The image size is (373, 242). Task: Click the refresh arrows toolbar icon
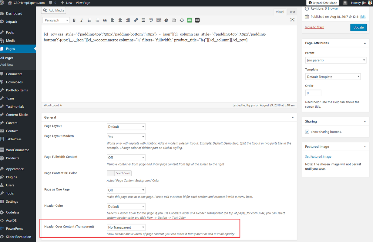(x=182, y=20)
